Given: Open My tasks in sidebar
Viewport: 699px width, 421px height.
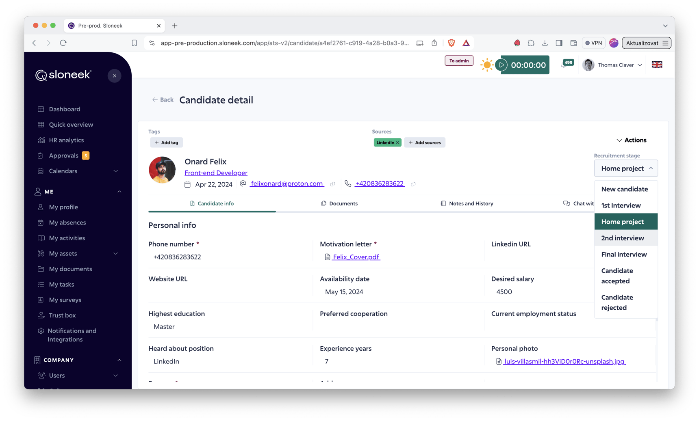Looking at the screenshot, I should click(61, 285).
